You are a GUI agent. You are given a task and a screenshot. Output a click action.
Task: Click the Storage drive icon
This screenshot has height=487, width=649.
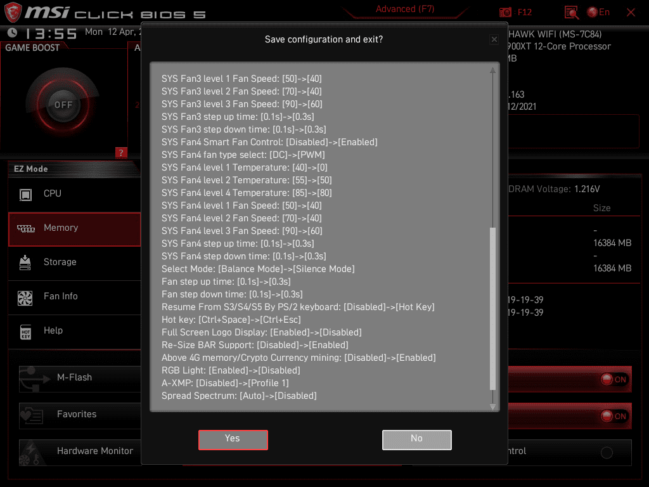pyautogui.click(x=25, y=263)
